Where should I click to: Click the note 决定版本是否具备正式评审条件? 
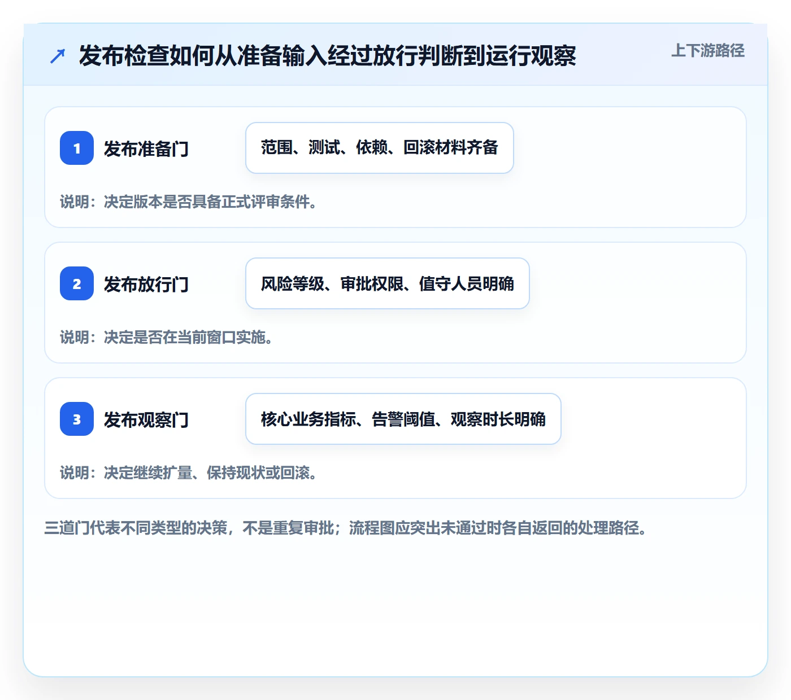pyautogui.click(x=189, y=202)
